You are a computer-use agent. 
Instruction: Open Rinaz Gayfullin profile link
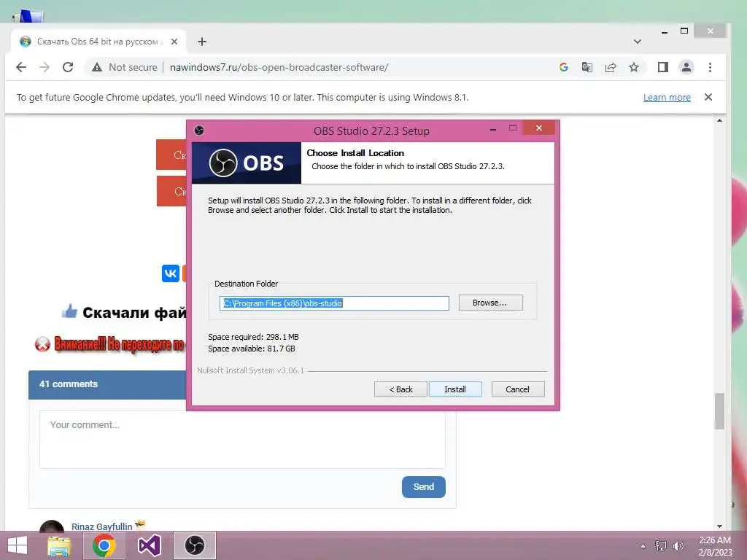coord(101,526)
